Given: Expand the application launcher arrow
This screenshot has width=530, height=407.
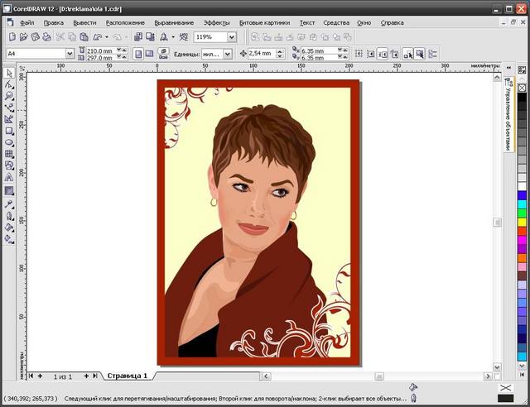Looking at the screenshot, I should (173, 37).
